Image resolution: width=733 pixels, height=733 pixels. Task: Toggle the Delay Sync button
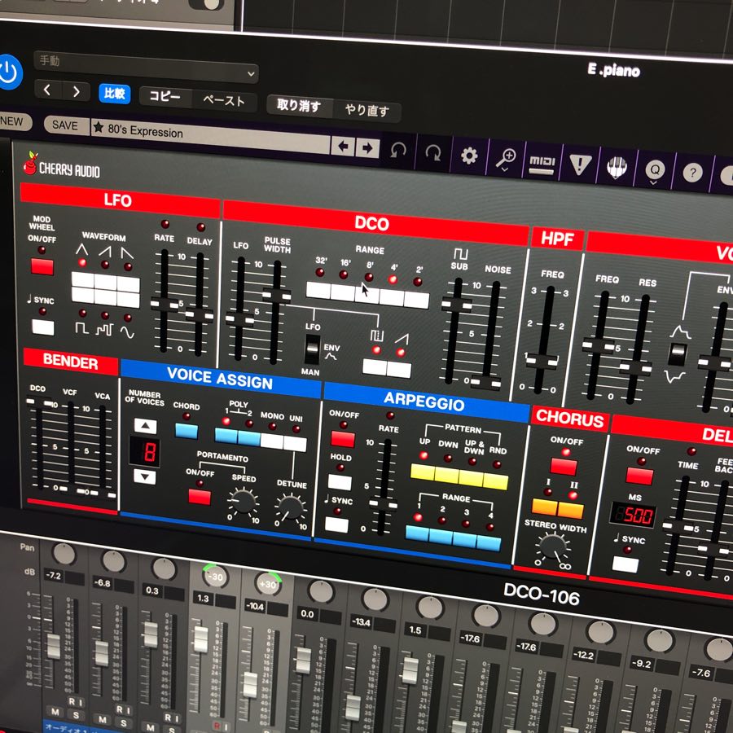(x=625, y=564)
